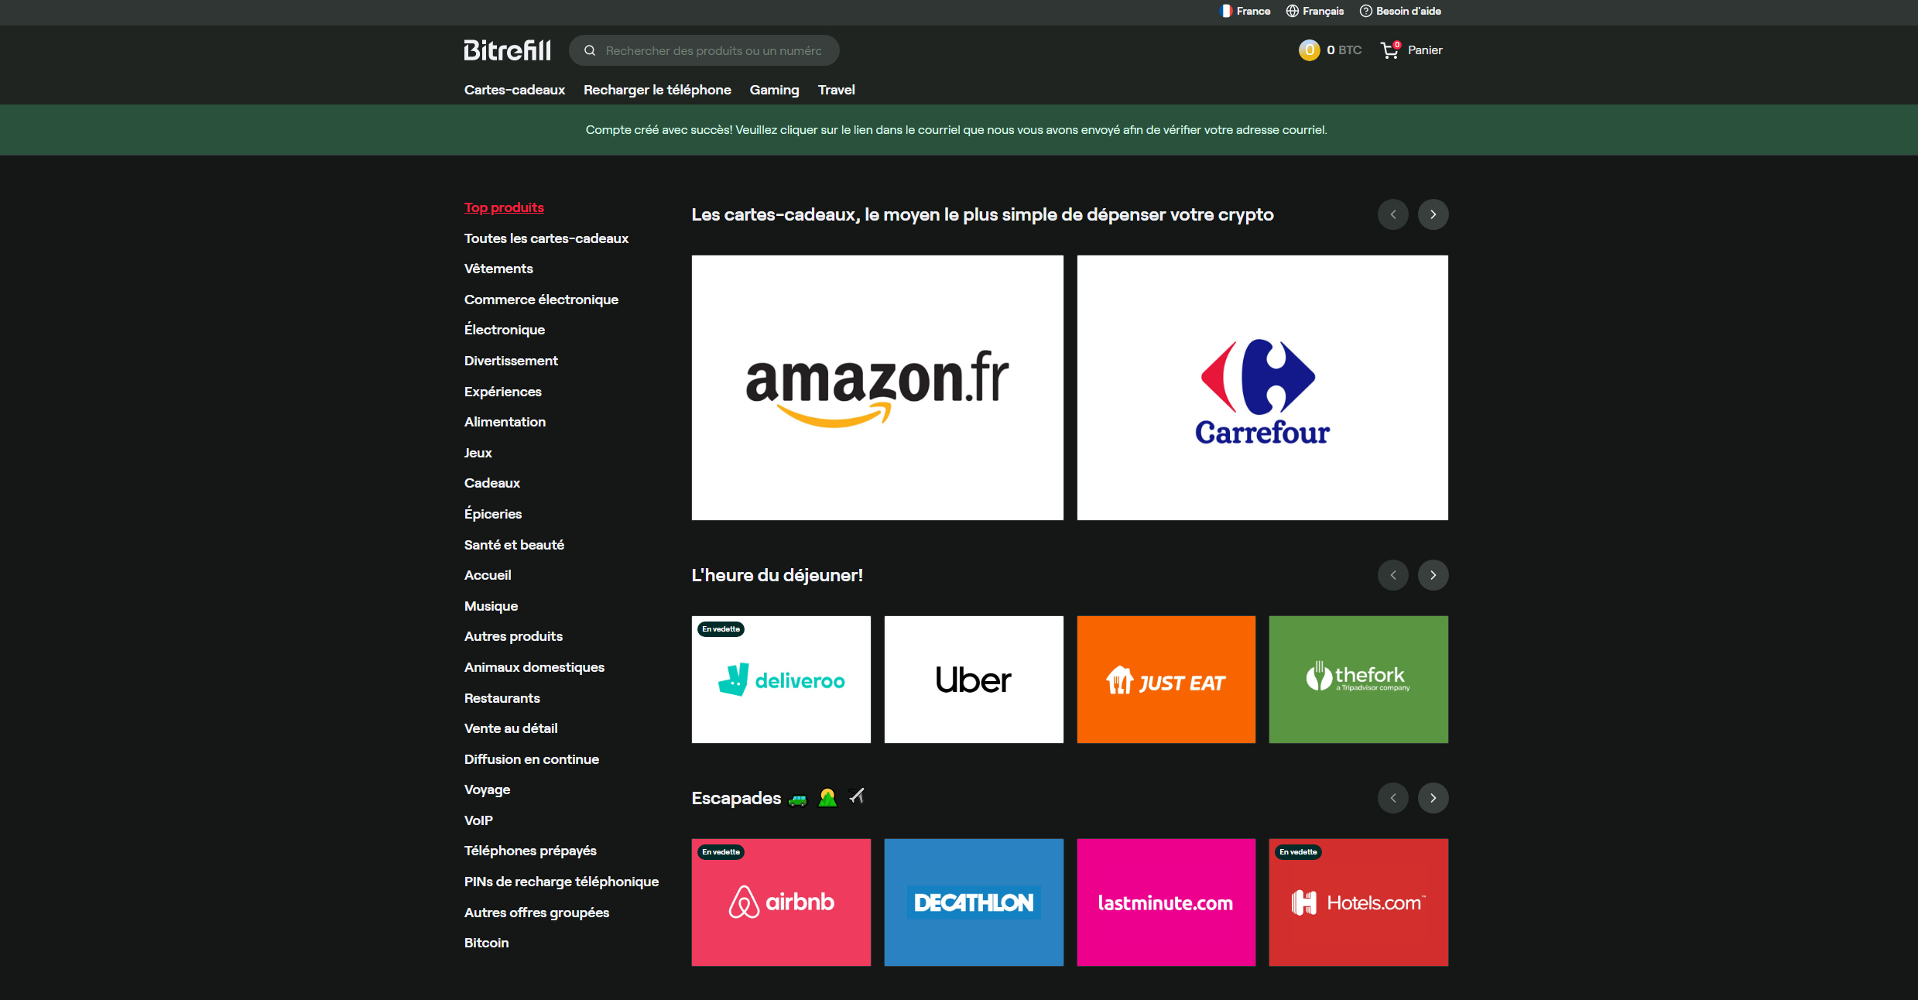Open the shopping cart icon

(x=1391, y=50)
